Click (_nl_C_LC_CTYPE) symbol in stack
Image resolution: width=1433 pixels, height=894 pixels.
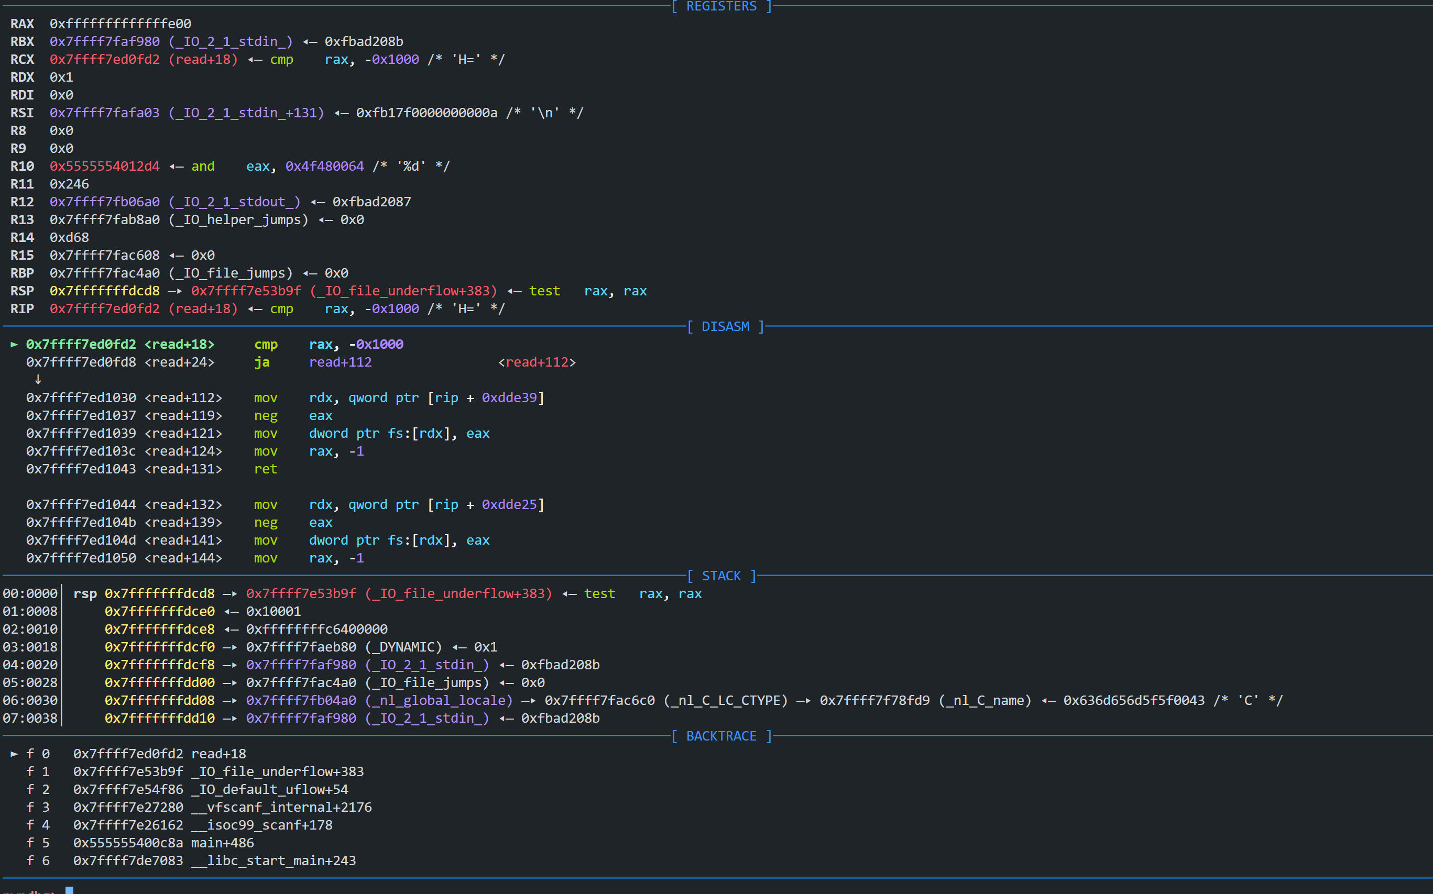pyautogui.click(x=726, y=700)
